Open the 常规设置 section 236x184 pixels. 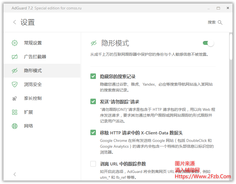(42, 43)
